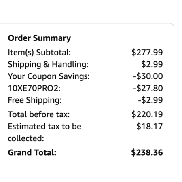Click the Shipping & Handling label

pos(48,64)
